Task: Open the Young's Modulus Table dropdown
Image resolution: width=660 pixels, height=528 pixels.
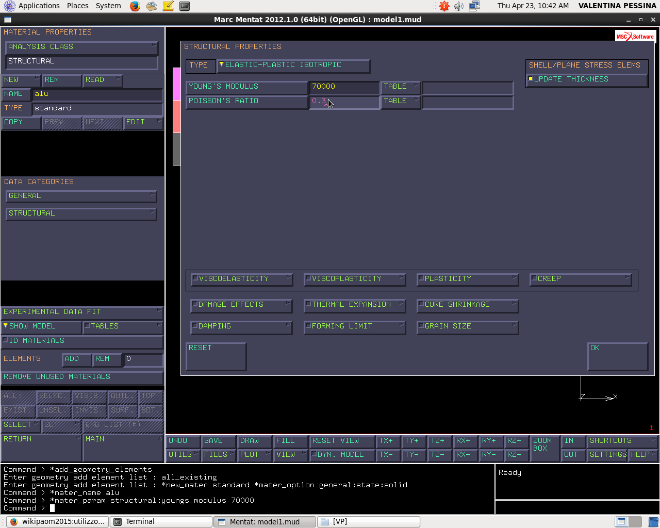Action: point(401,87)
